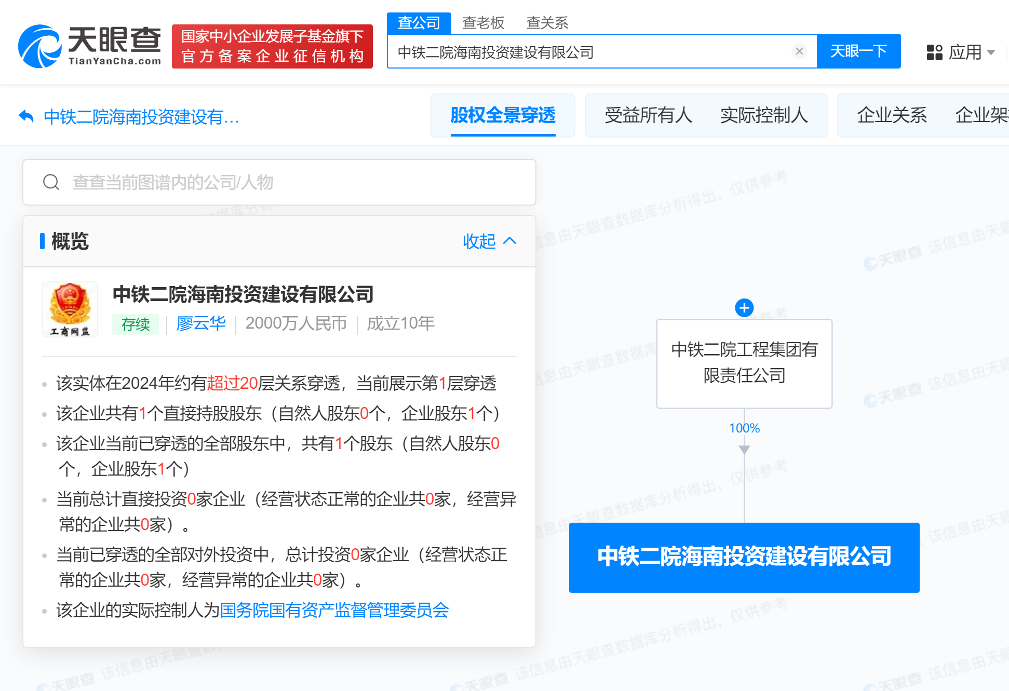Screen dimensions: 1009x691
Task: Click the magnifier icon in graph search
Action: coord(51,182)
